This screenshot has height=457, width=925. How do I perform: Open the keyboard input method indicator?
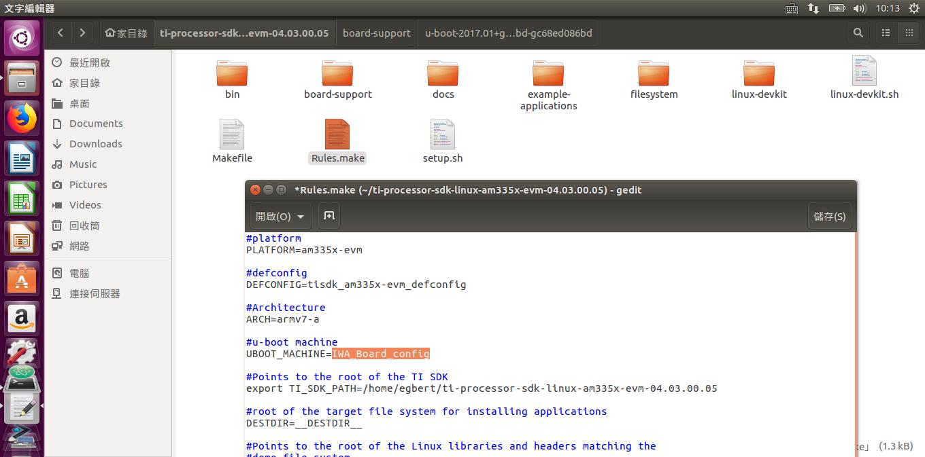click(x=791, y=8)
